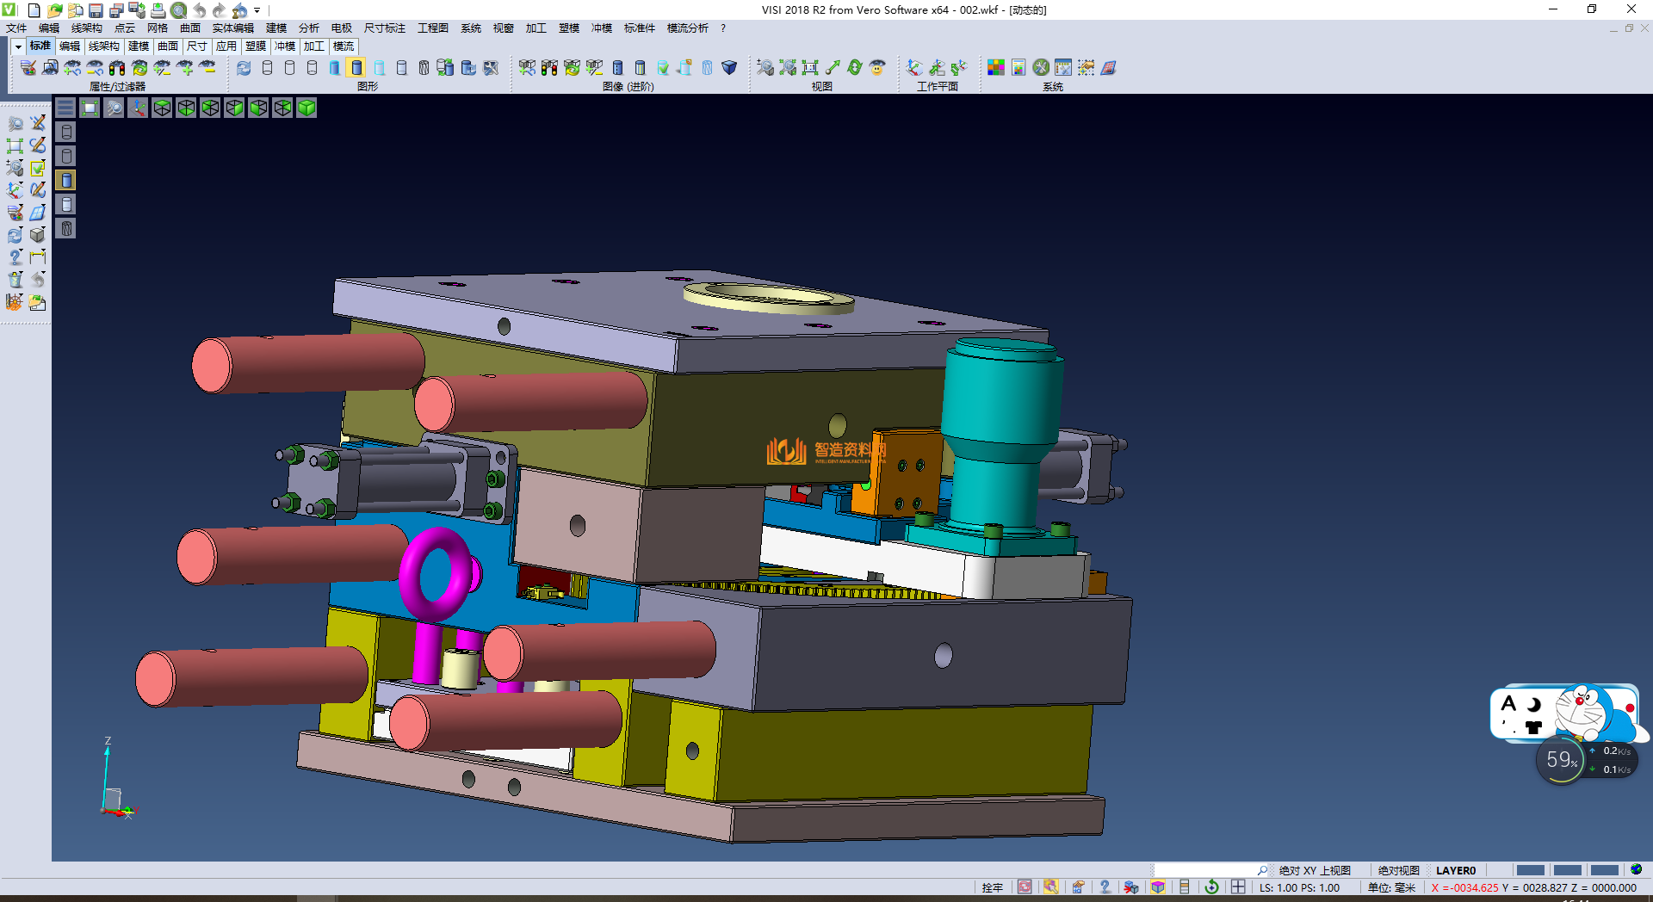Click the color palette grid icon
Screen dimensions: 1653x902
coord(996,67)
